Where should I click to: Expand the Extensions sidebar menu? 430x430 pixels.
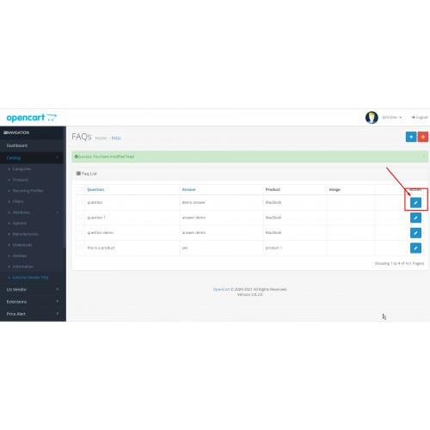click(x=33, y=302)
